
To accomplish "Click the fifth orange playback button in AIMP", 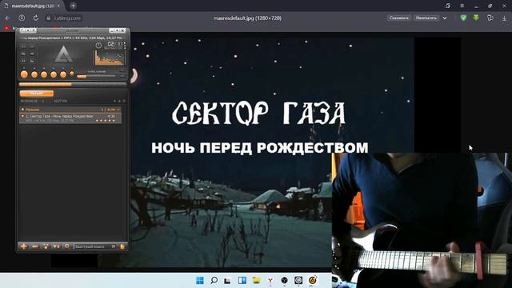I will [63, 74].
